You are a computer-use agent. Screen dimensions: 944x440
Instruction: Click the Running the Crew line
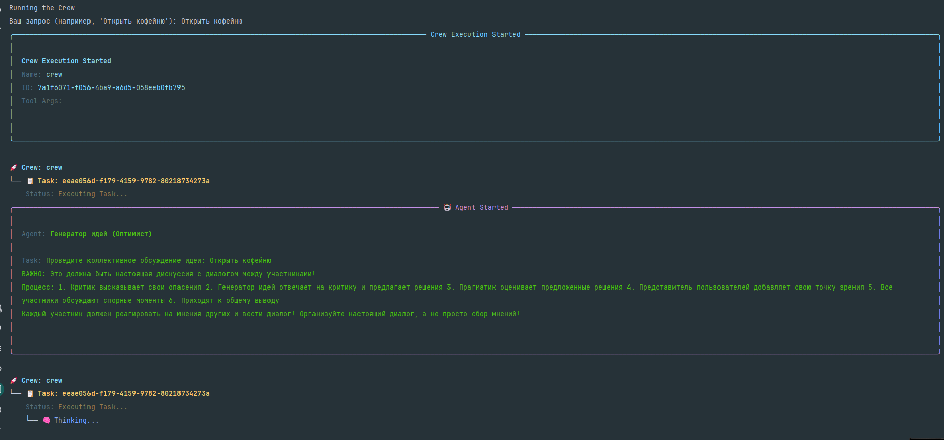(42, 8)
